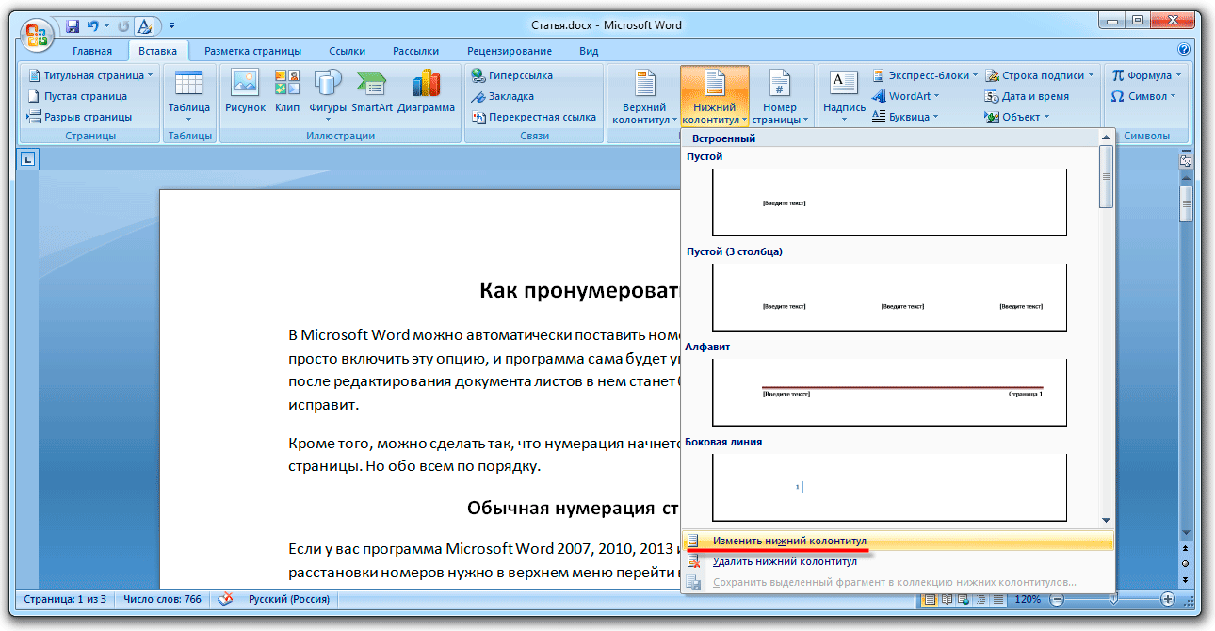Viewport: 1215px width, 631px height.
Task: Insert a Клип clip art
Action: click(287, 92)
